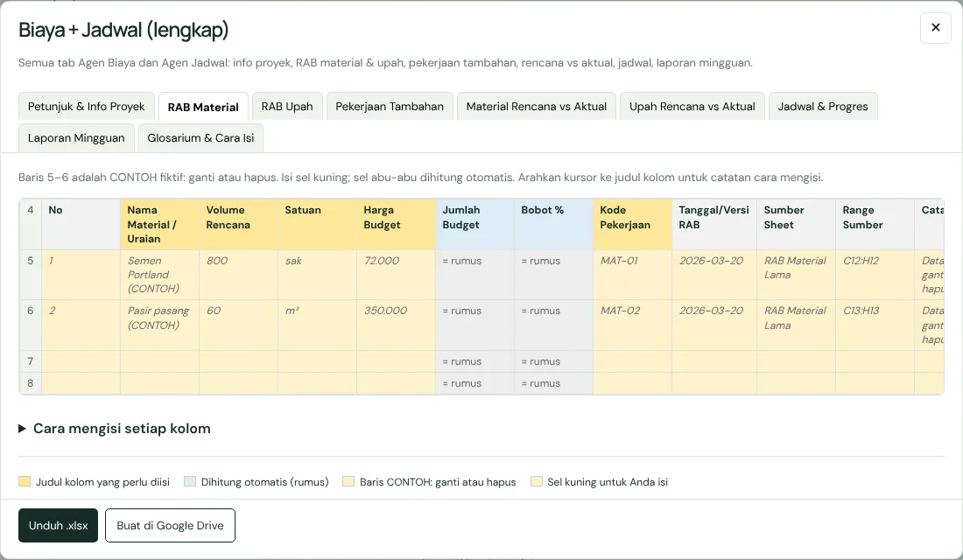Click row 5 Jumlah Budget rumus cell
The image size is (963, 560).
coord(474,275)
